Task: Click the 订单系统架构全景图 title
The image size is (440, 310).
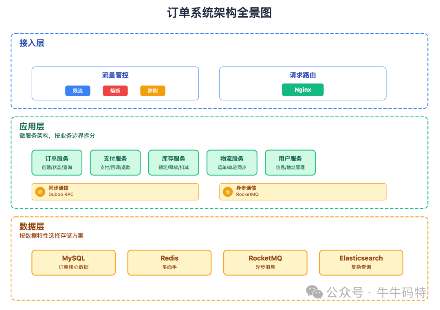Action: [x=220, y=13]
